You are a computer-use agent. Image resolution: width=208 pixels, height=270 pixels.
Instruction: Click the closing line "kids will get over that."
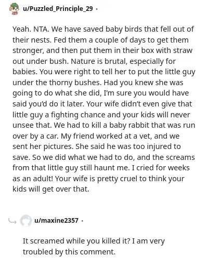pos(51,189)
